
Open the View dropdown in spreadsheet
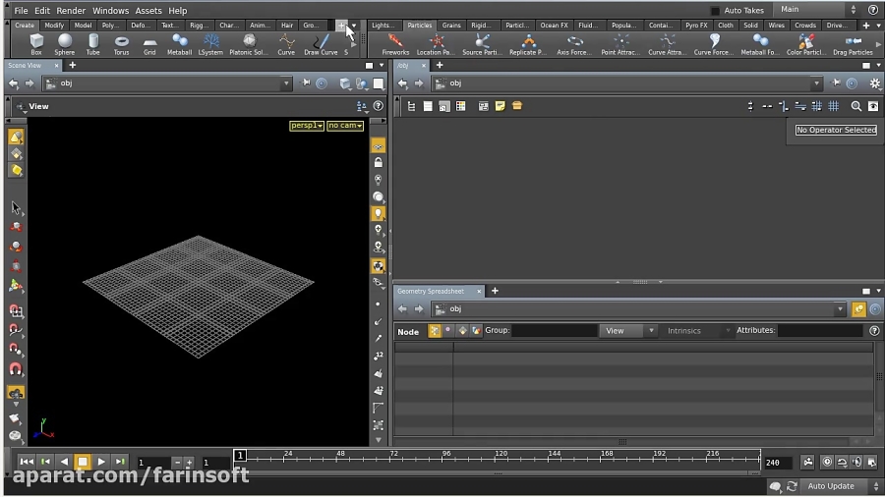coord(628,331)
